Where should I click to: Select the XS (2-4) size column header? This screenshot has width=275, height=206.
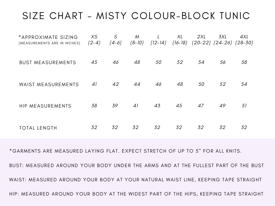point(94,40)
